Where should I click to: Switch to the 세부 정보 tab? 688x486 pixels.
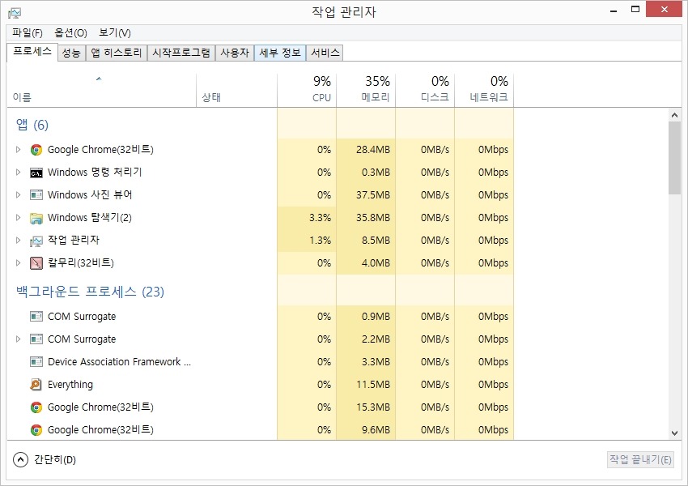point(280,53)
